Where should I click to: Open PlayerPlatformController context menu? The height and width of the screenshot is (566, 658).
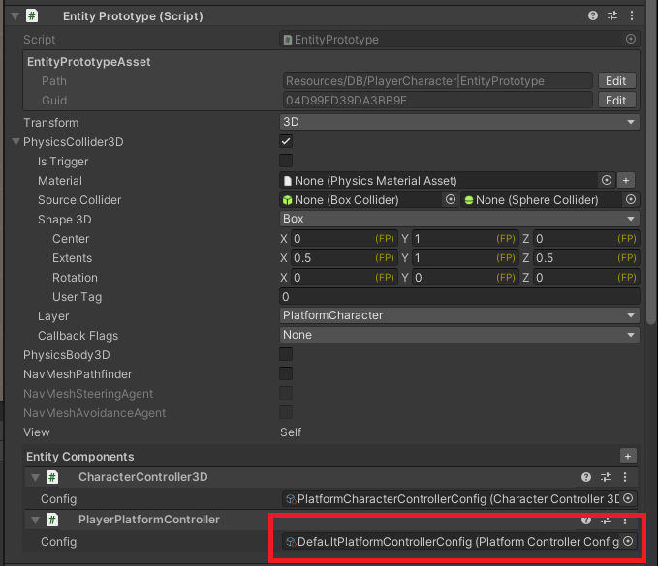coord(625,520)
